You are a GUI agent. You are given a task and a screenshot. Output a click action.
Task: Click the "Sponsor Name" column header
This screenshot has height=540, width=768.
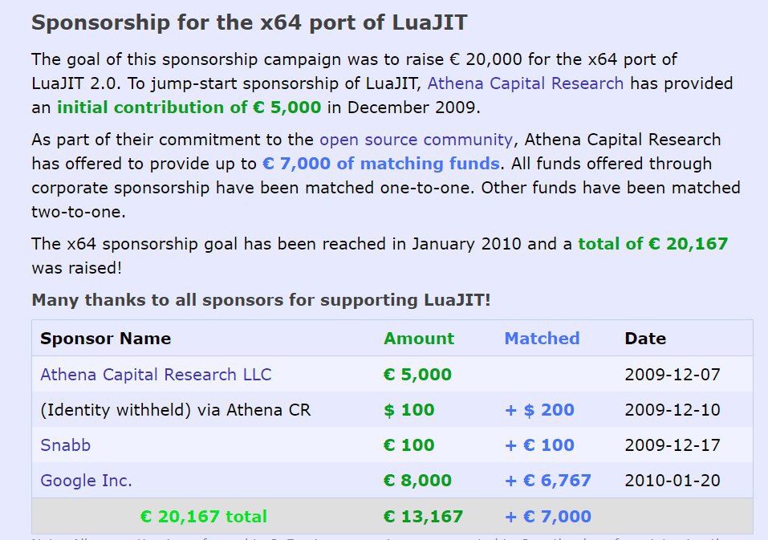[105, 339]
